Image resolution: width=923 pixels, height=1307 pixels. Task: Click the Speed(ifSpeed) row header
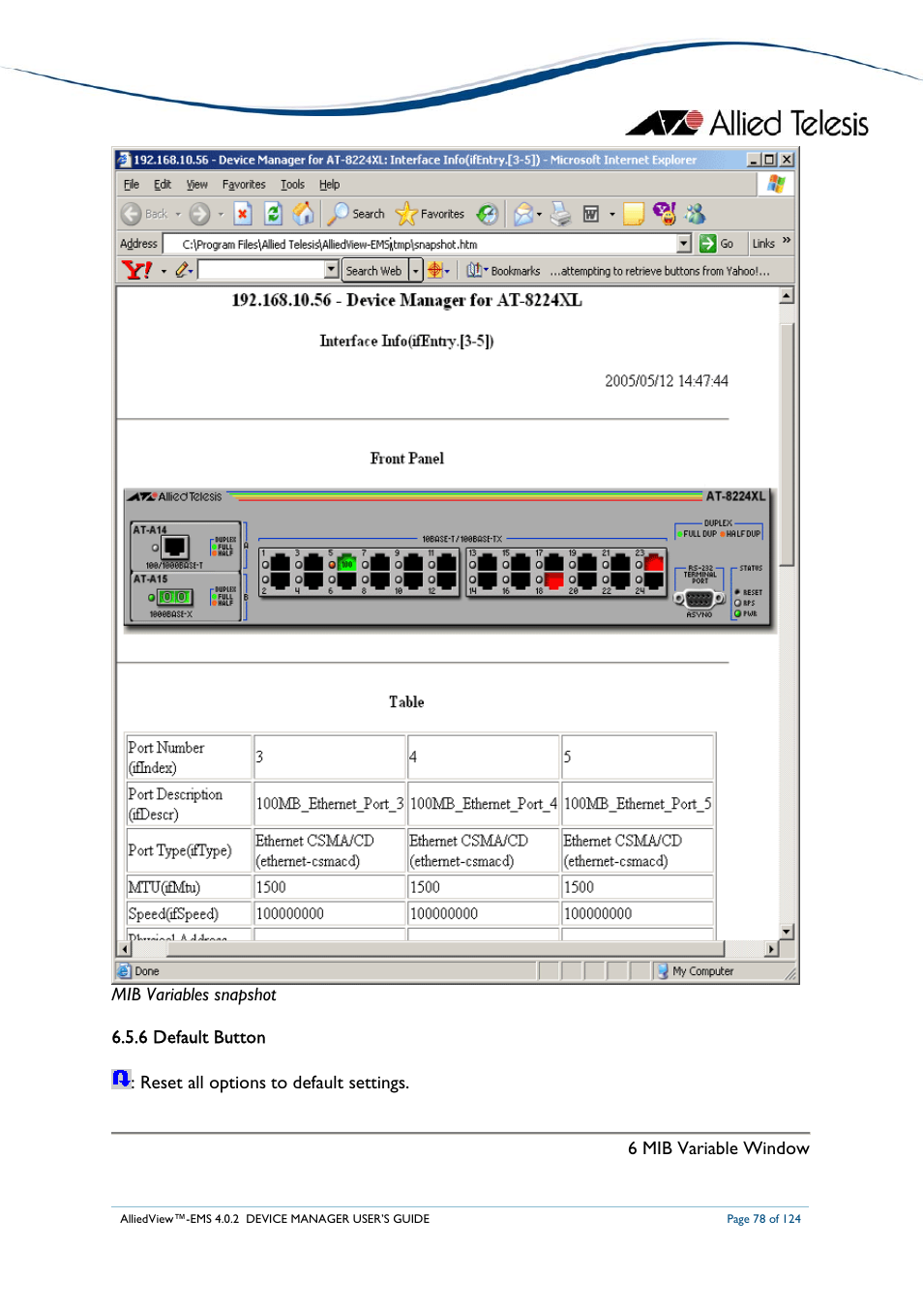189,913
